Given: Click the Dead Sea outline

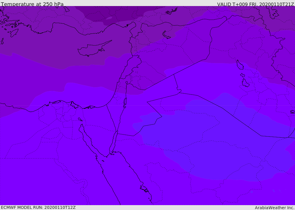Looking at the screenshot, I should [125, 103].
